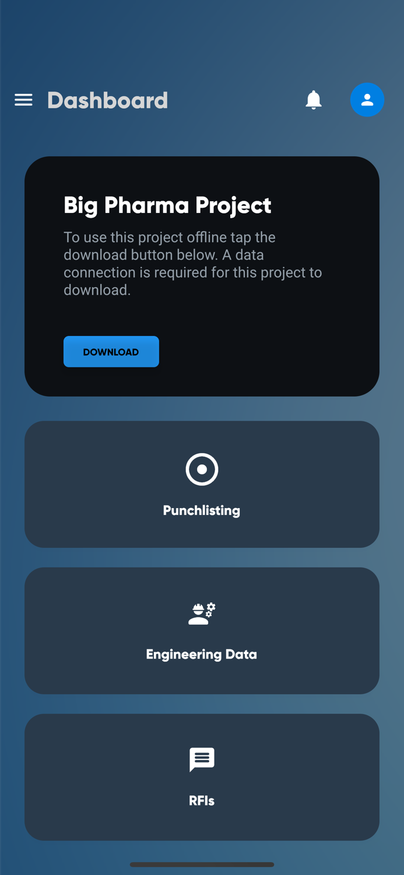
Task: Click the person silhouette in profile circle
Action: pyautogui.click(x=367, y=100)
